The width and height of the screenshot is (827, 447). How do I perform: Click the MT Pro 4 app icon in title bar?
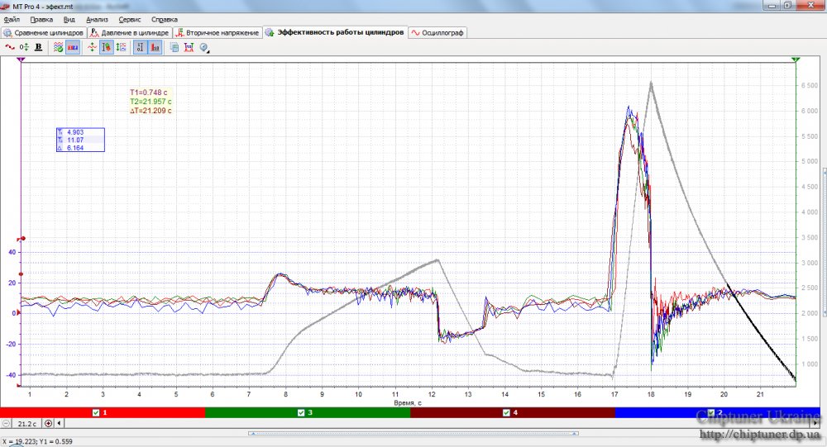tap(6, 7)
